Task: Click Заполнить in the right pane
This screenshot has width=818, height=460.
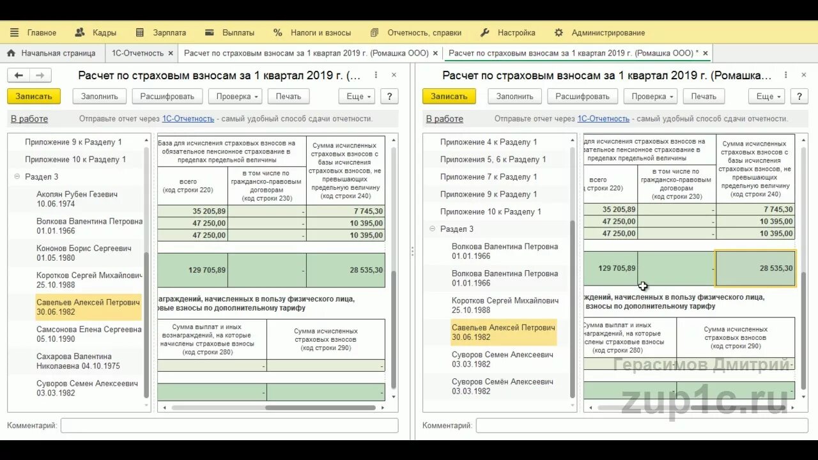Action: tap(514, 96)
